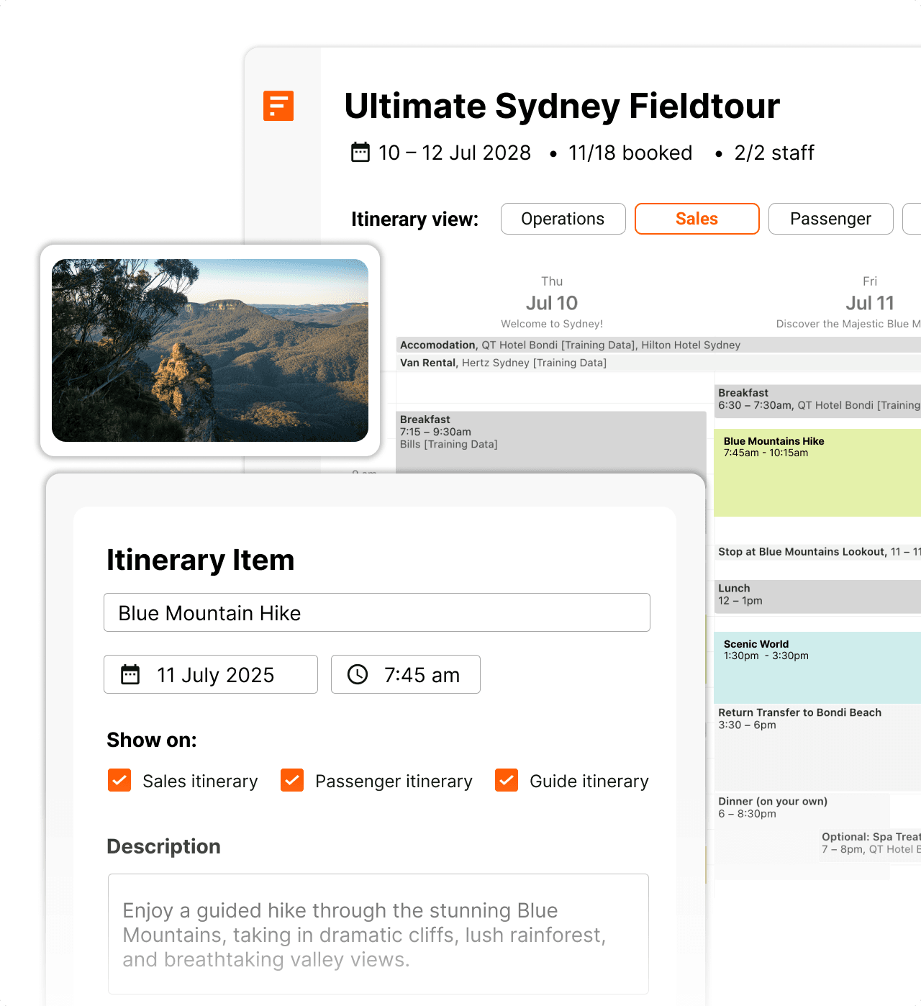Open the Passenger itinerary view

point(830,219)
